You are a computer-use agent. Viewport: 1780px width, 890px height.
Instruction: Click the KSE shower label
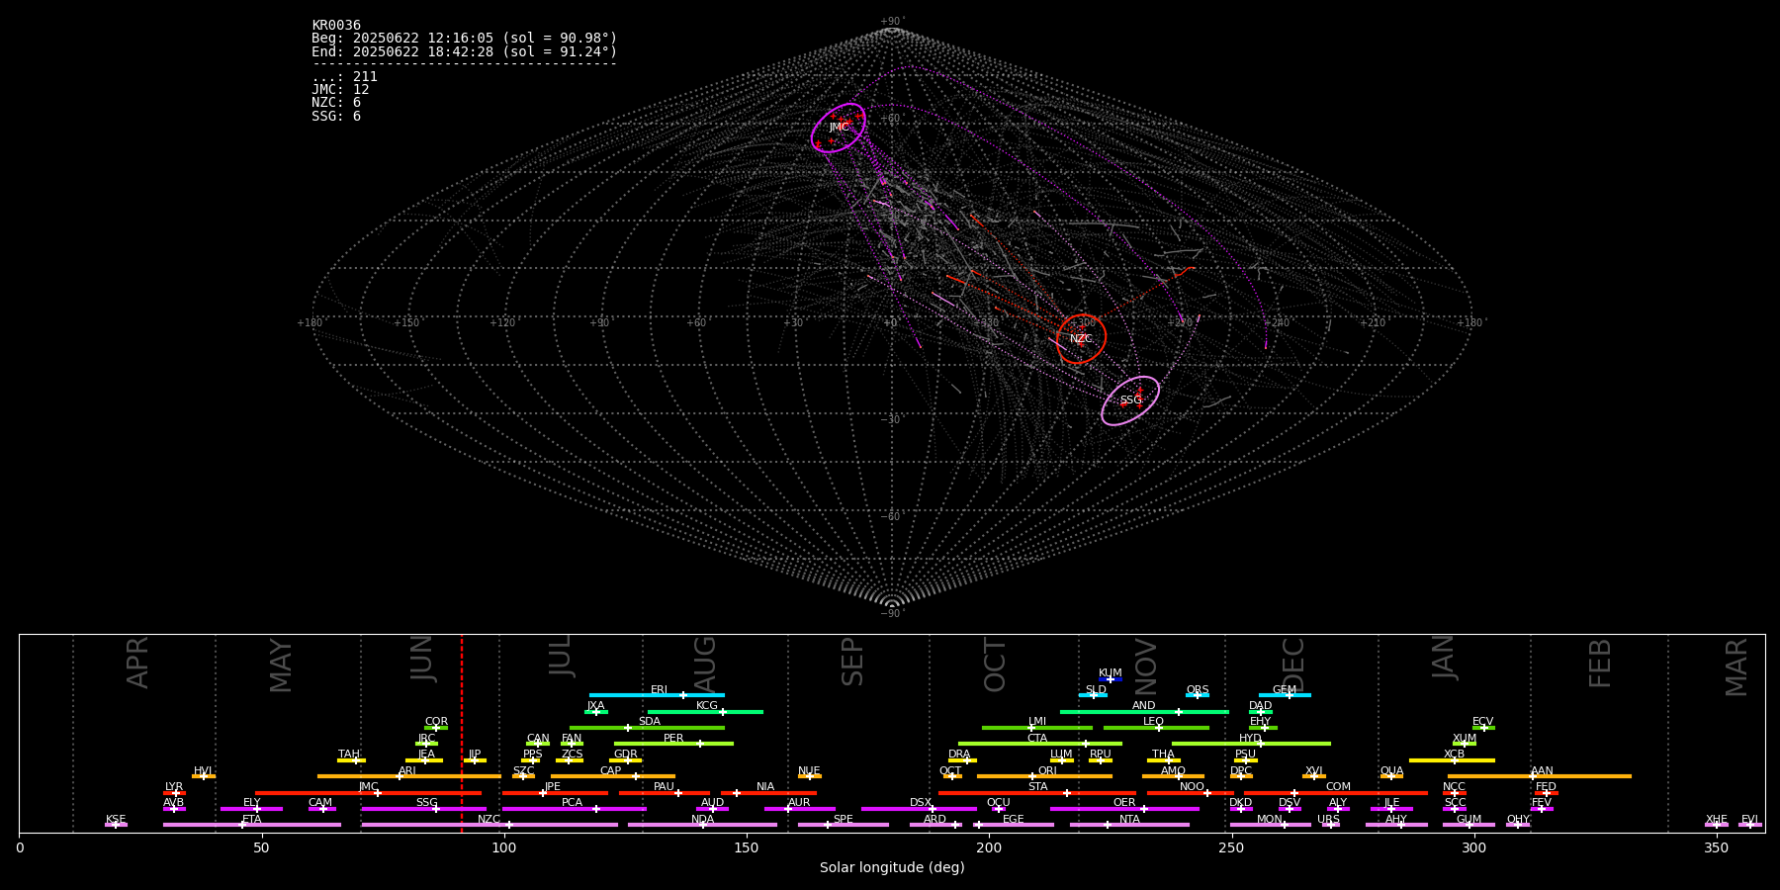(116, 820)
